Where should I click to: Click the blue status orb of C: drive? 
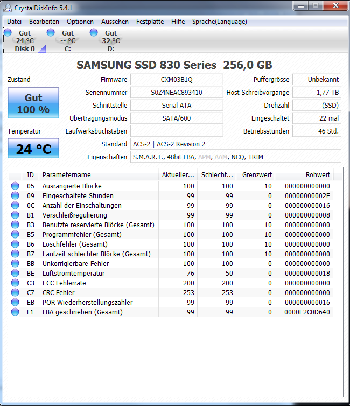[51, 32]
